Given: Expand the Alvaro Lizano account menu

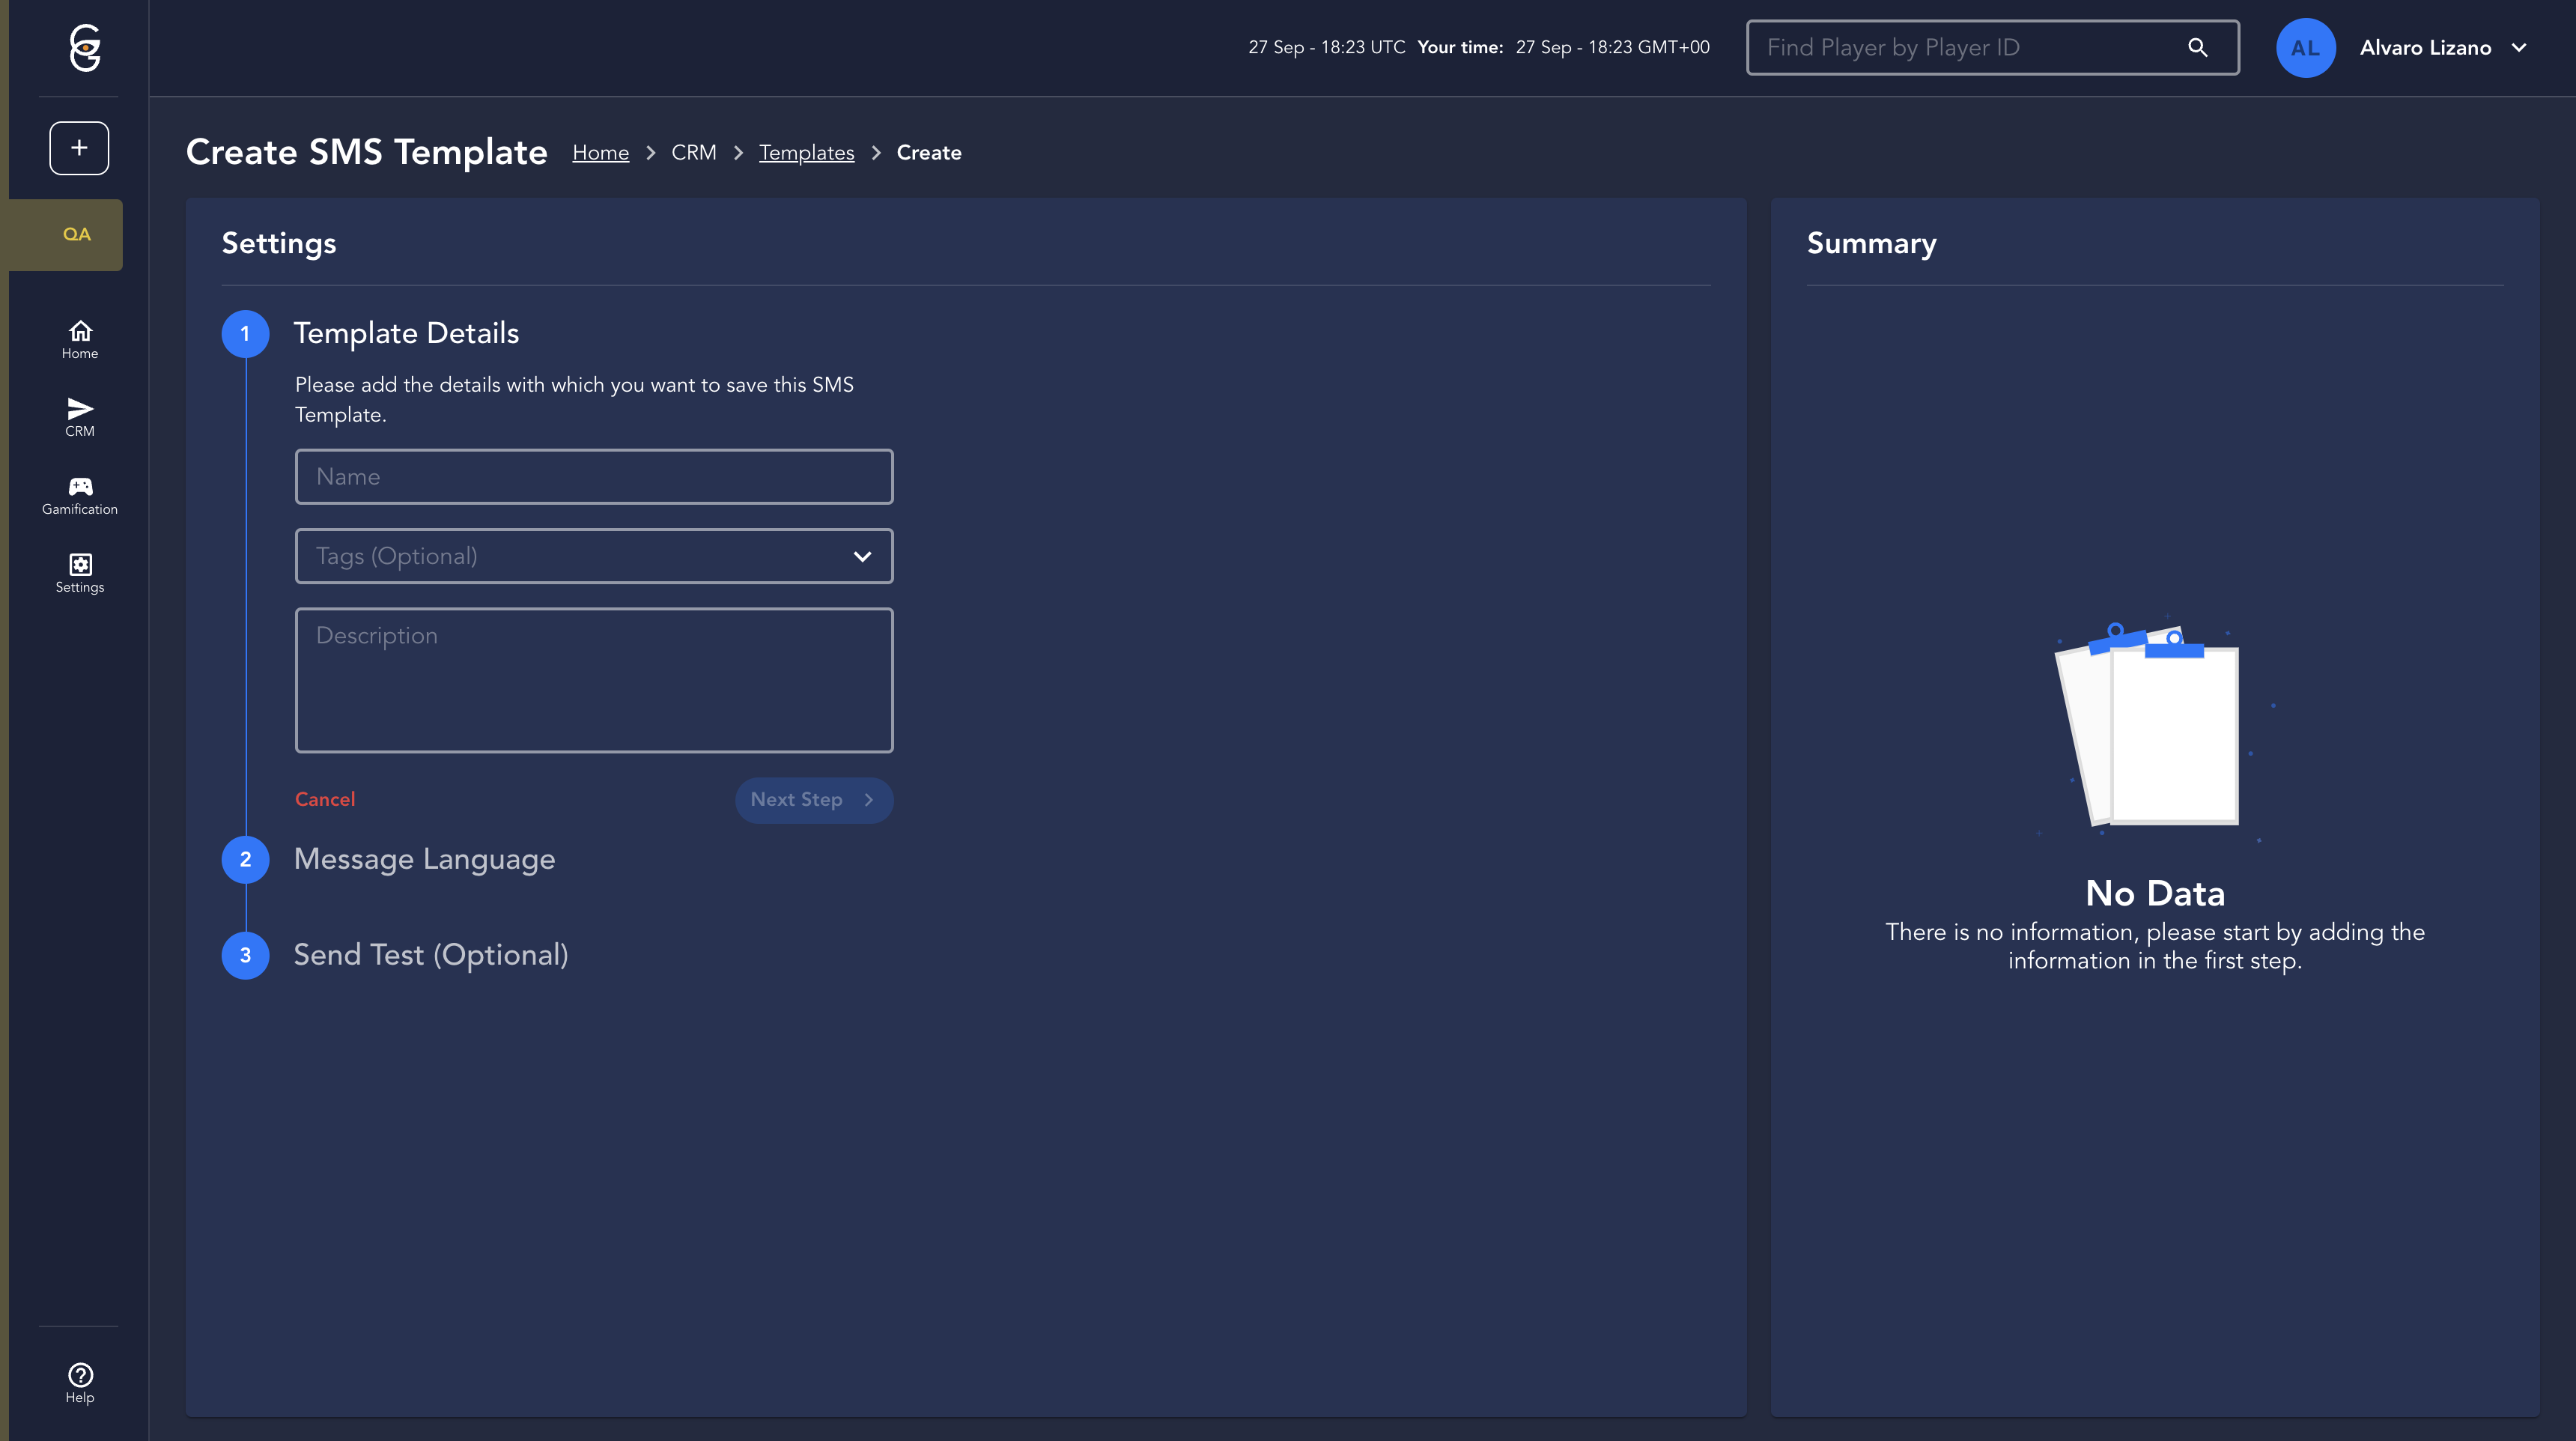Looking at the screenshot, I should pyautogui.click(x=2518, y=47).
